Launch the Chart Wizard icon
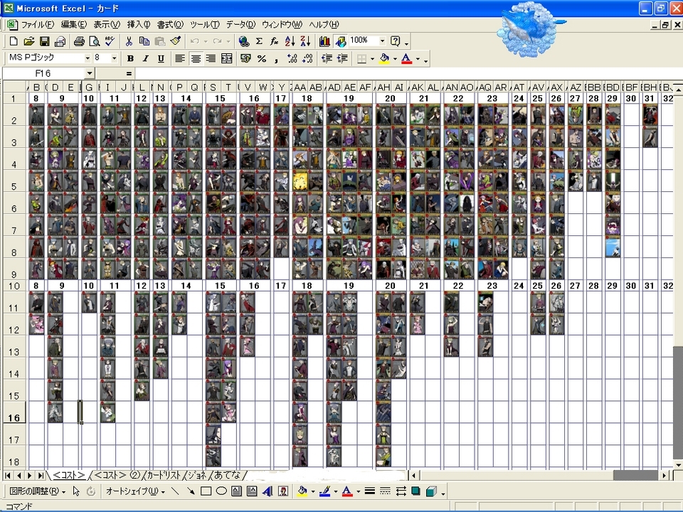 coord(324,41)
